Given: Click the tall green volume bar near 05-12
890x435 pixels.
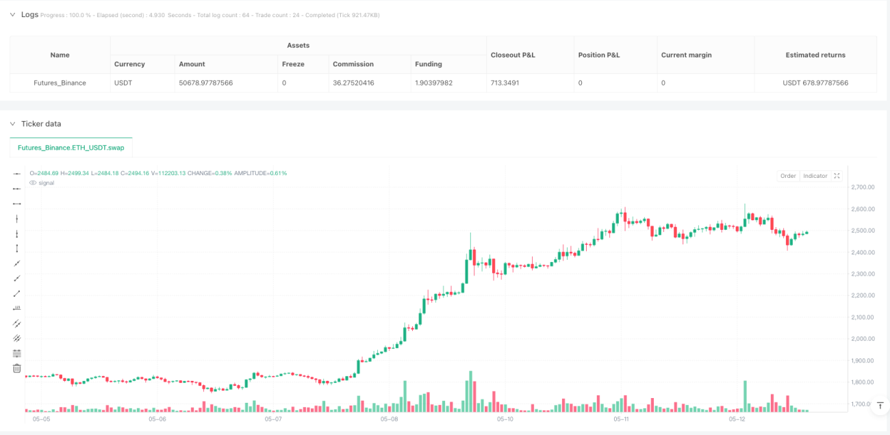Looking at the screenshot, I should pyautogui.click(x=745, y=396).
